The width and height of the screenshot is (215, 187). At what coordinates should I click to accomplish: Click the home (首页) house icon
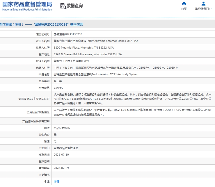[x=184, y=3]
